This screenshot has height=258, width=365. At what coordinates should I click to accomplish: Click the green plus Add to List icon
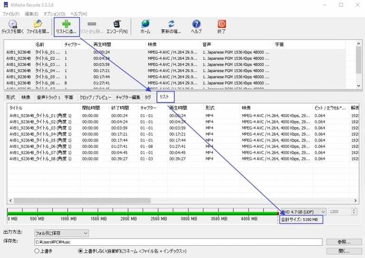click(66, 24)
